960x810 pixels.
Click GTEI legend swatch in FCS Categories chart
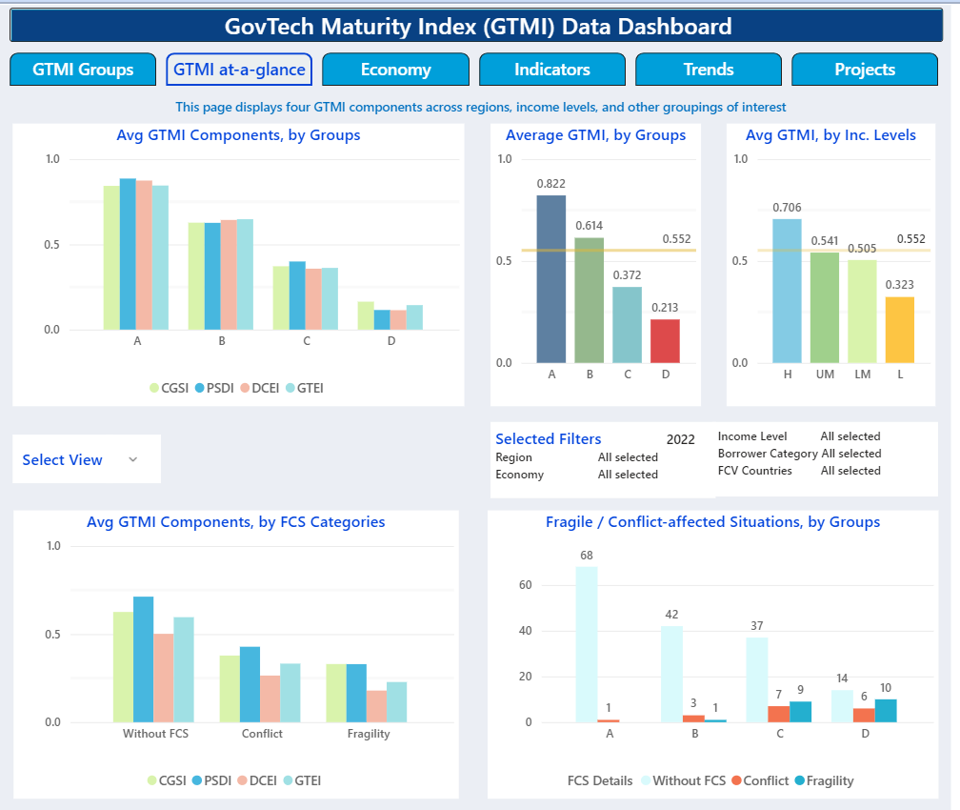[x=288, y=780]
